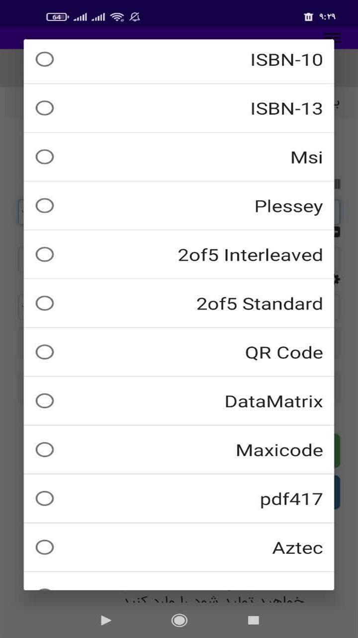This screenshot has height=638, width=358.
Task: Choose 2of5 Interleaved barcode type
Action: (x=179, y=255)
